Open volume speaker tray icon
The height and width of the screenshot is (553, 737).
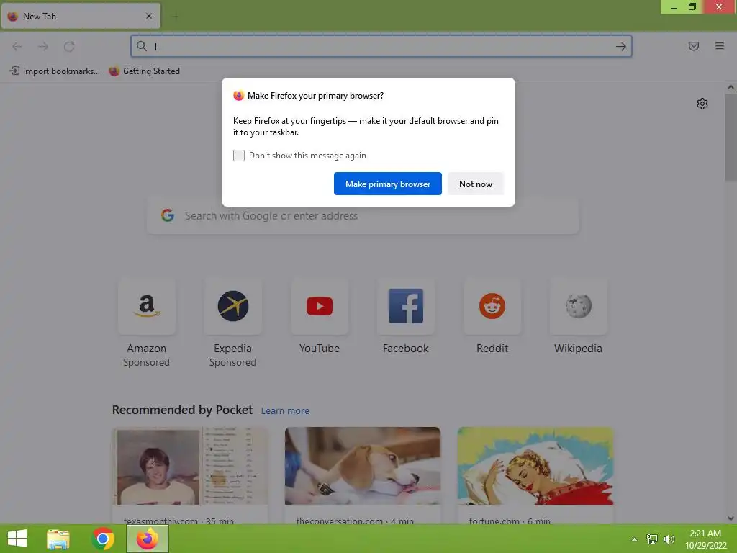pos(669,539)
